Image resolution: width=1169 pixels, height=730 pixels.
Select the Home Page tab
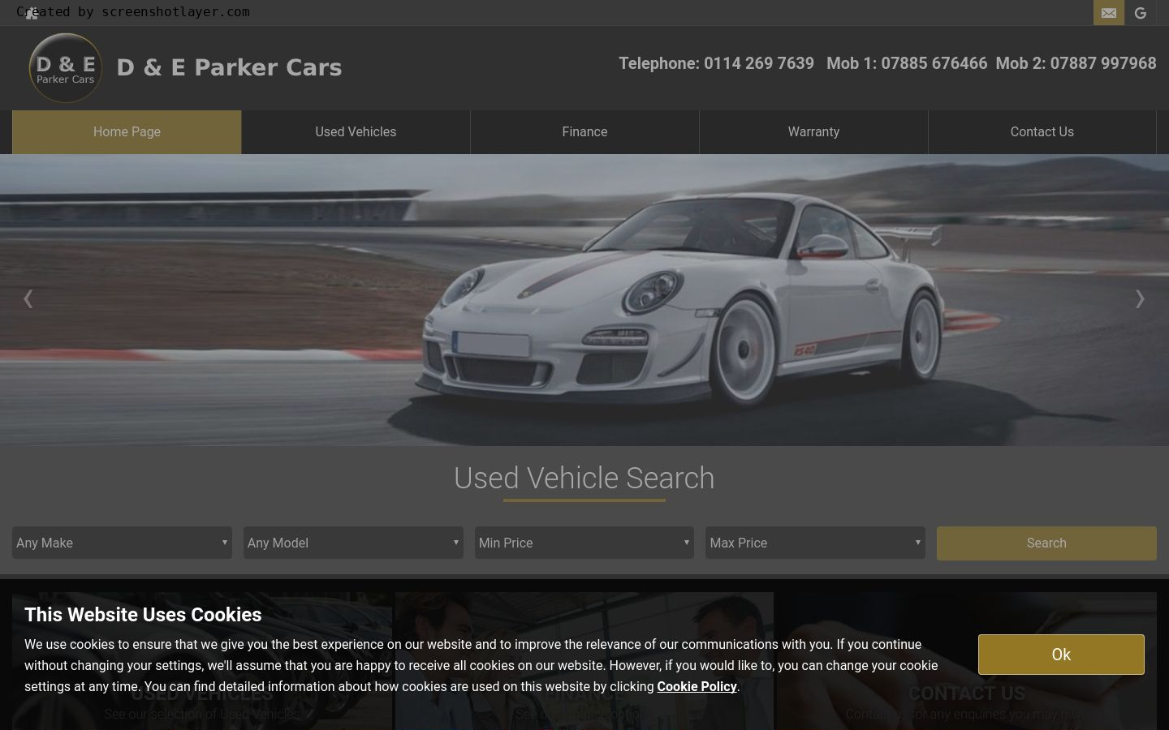127,132
